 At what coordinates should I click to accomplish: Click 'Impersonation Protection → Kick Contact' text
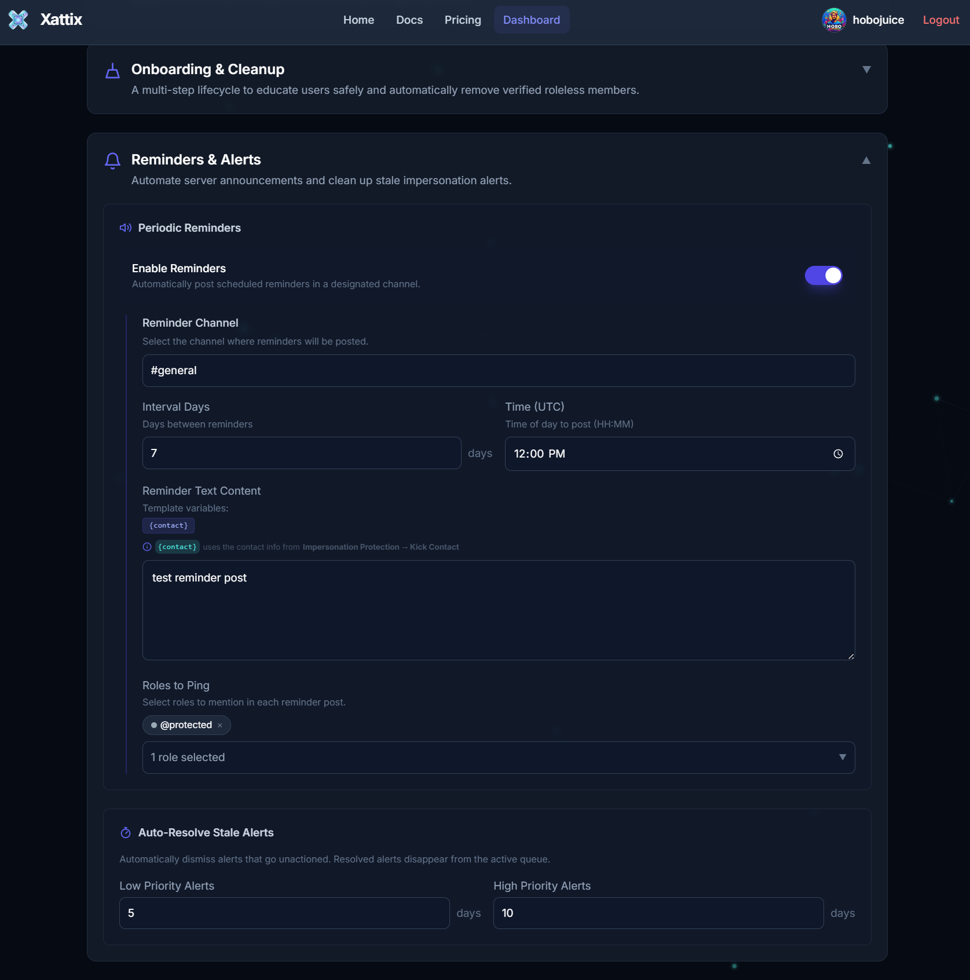pos(380,547)
